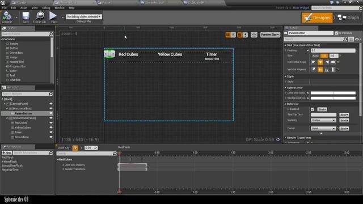Screen dimensions: 363x204
Task: Set Vertical Alignment to bottom
Action: click(x=327, y=69)
